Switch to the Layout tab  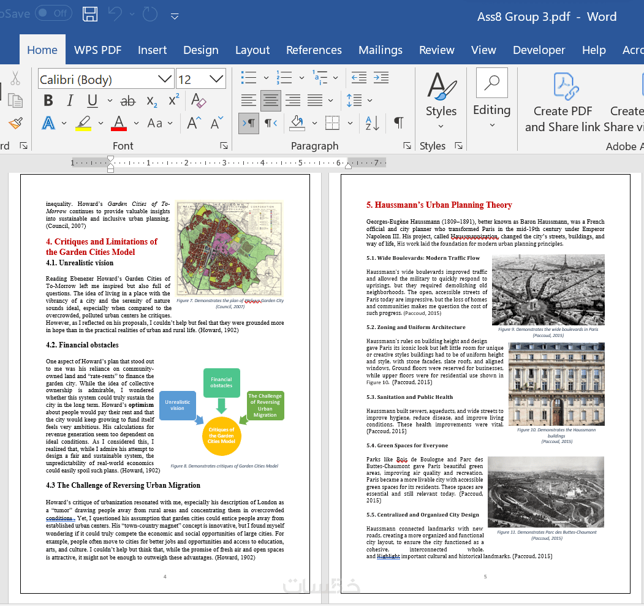(252, 50)
